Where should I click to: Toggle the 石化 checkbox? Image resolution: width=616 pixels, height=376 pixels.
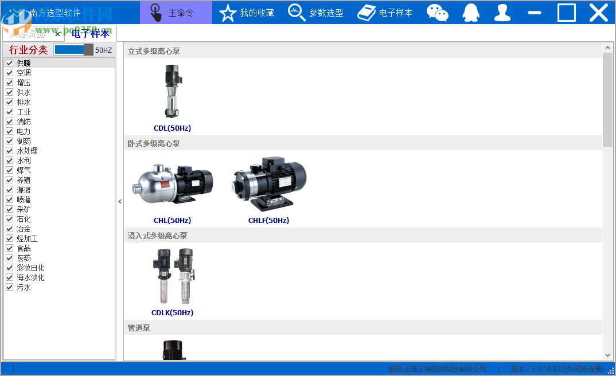click(10, 218)
